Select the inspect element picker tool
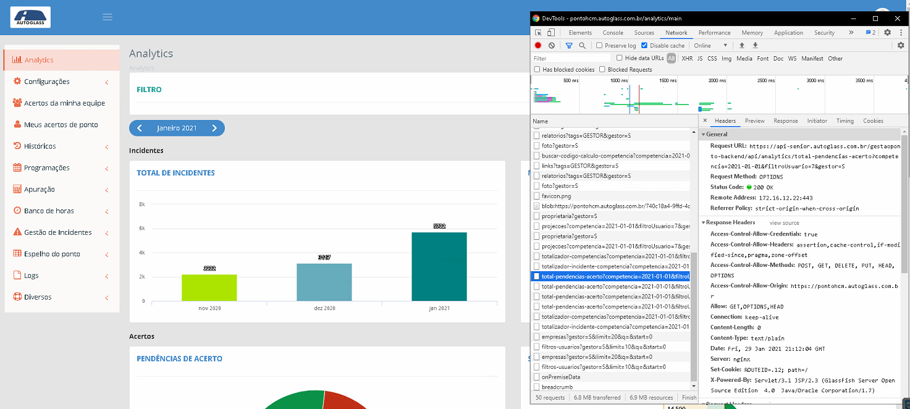 (539, 33)
